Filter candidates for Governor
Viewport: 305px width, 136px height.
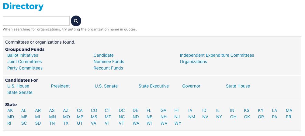tap(191, 86)
